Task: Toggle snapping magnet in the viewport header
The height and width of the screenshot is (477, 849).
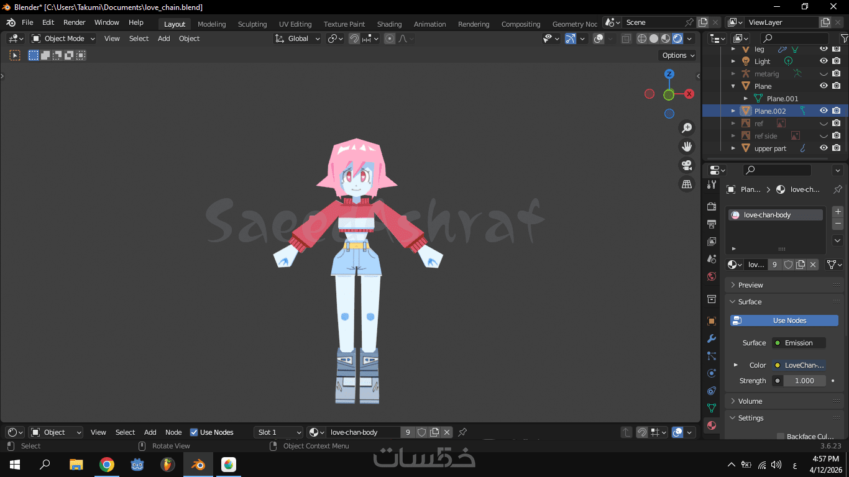Action: 354,39
